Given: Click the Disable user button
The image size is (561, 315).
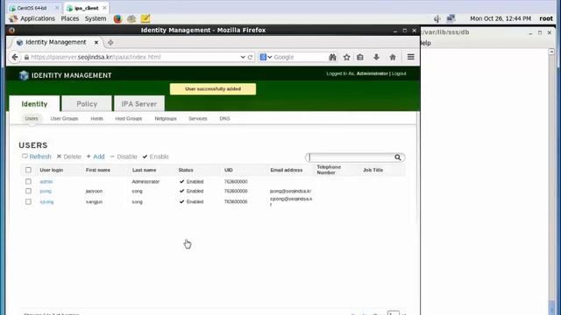Looking at the screenshot, I should point(124,157).
